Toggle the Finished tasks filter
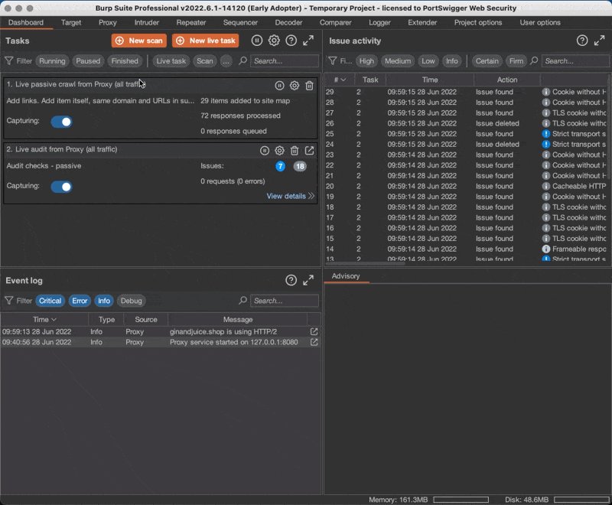The image size is (612, 505). tap(125, 61)
